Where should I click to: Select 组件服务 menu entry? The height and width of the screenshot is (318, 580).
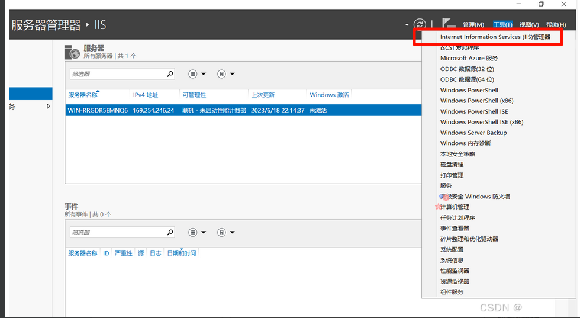coord(452,292)
